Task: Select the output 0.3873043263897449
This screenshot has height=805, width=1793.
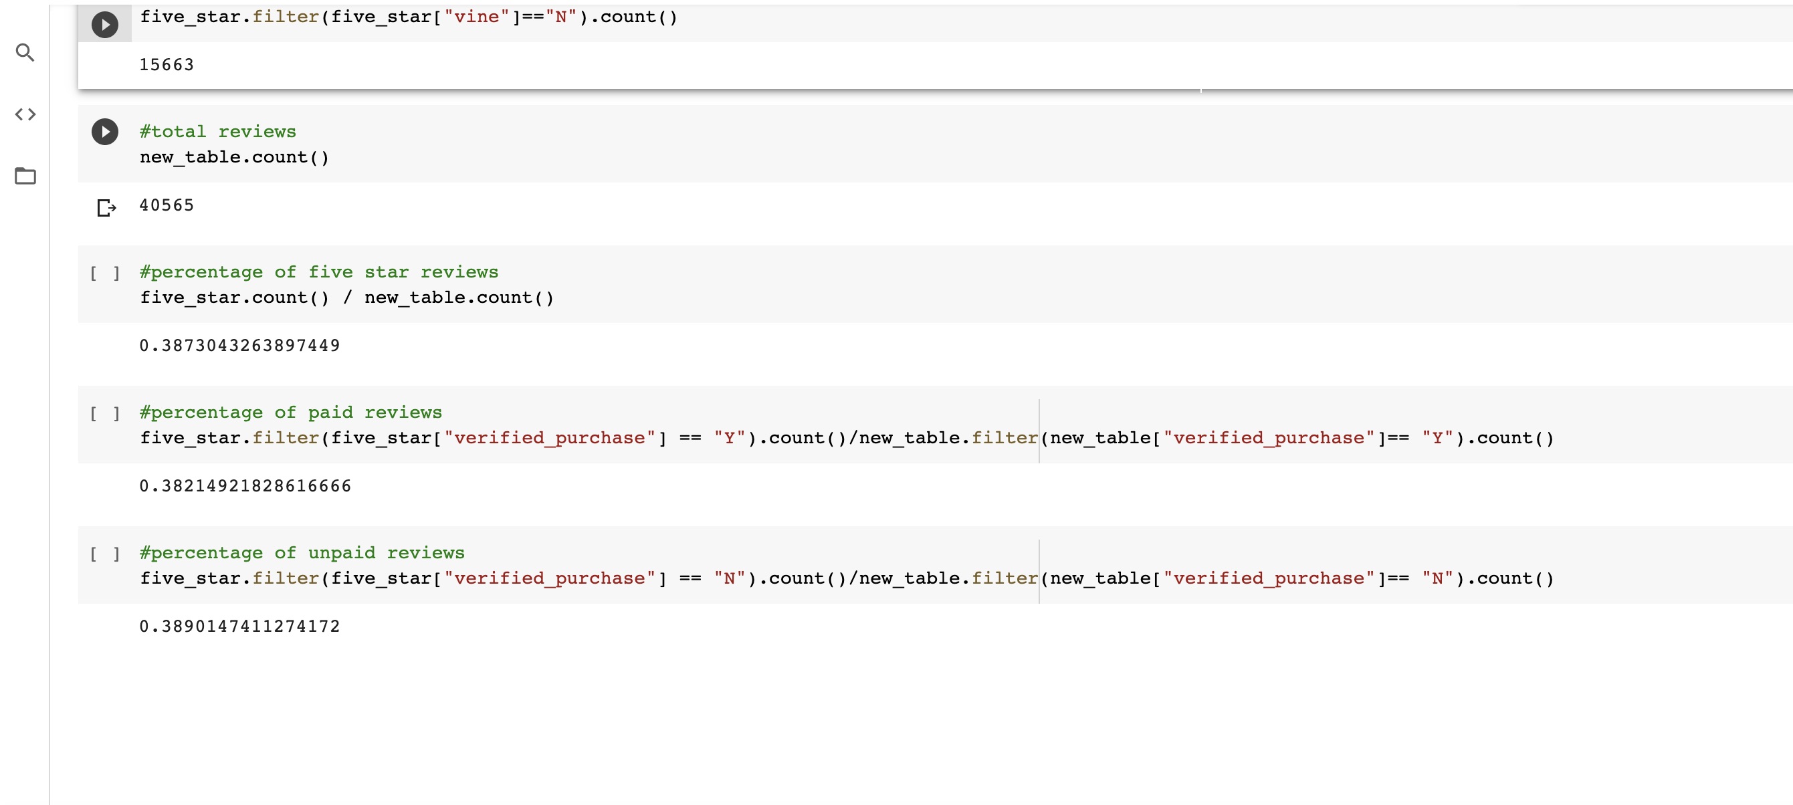Action: (239, 346)
